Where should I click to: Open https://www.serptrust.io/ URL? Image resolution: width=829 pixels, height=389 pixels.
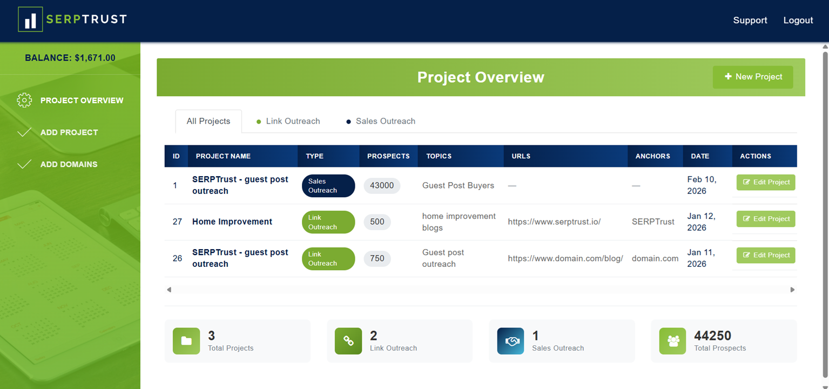coord(554,222)
